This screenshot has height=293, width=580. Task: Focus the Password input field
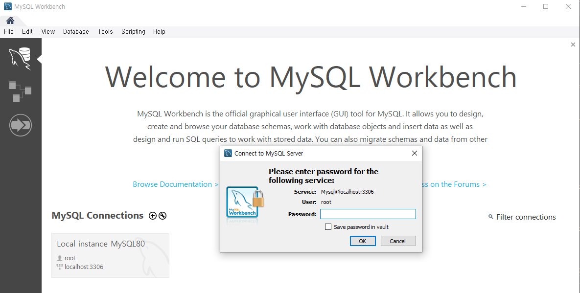coord(368,214)
